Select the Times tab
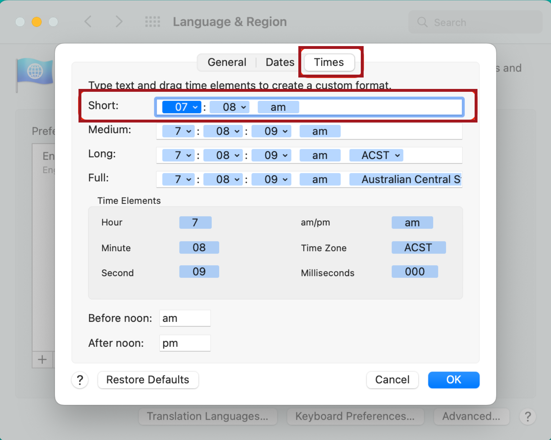Image resolution: width=551 pixels, height=440 pixels. tap(329, 62)
